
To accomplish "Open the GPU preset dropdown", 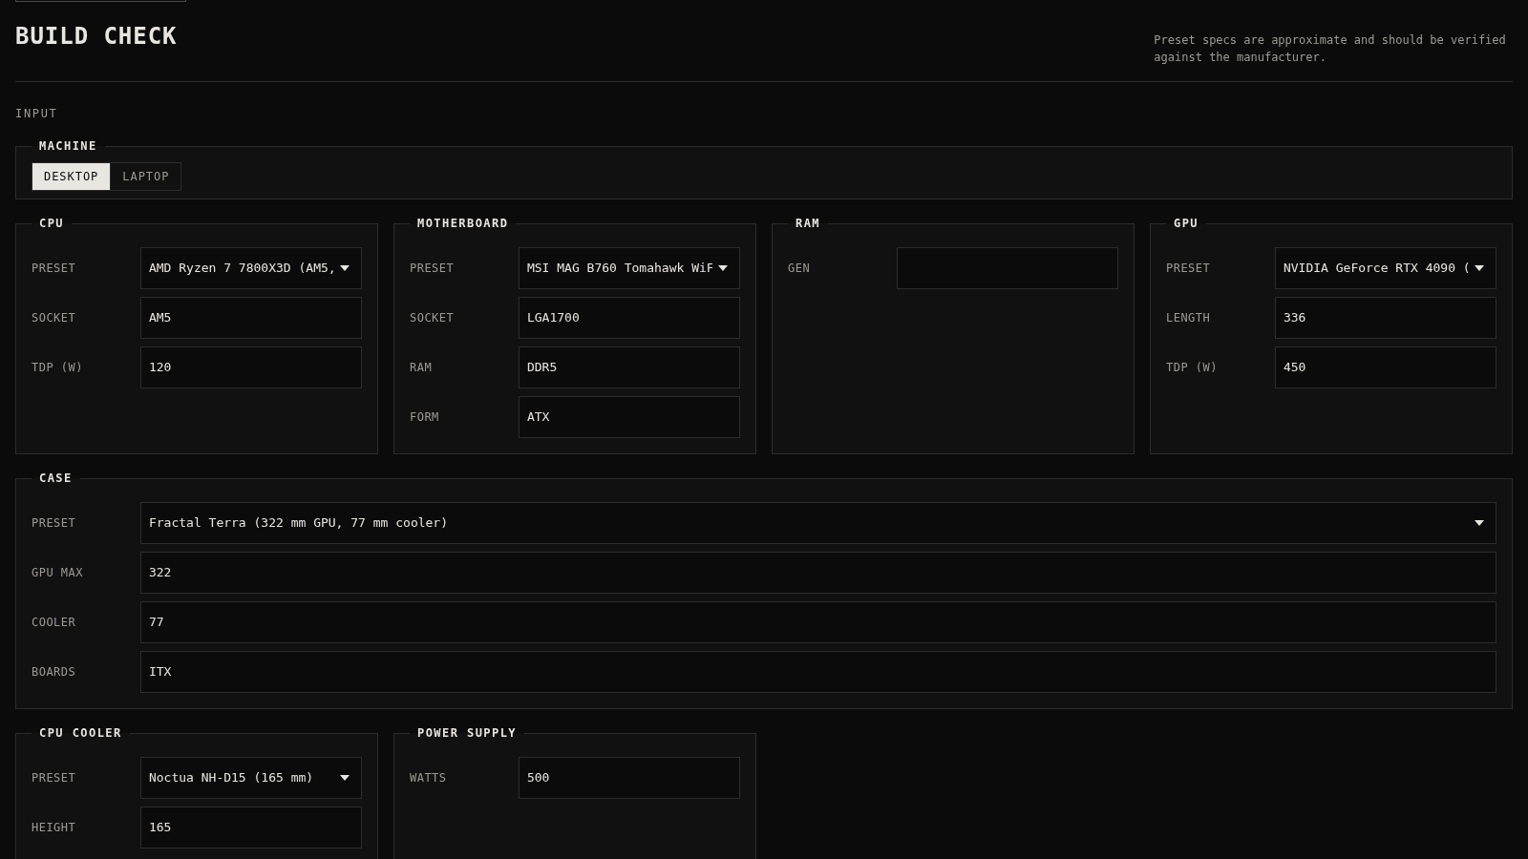I will (x=1386, y=268).
